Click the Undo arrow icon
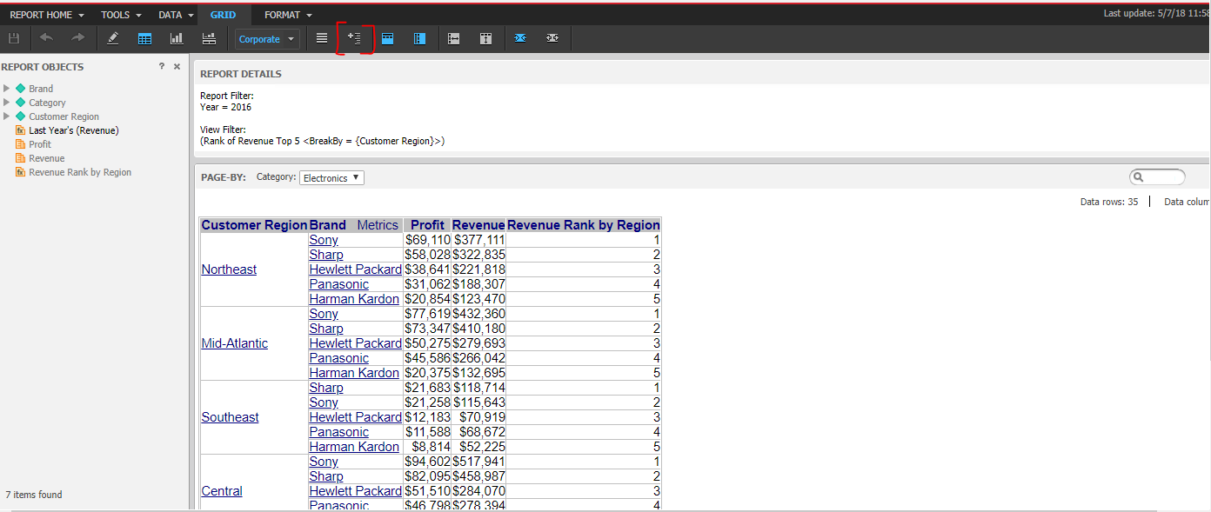The image size is (1211, 512). pyautogui.click(x=45, y=38)
